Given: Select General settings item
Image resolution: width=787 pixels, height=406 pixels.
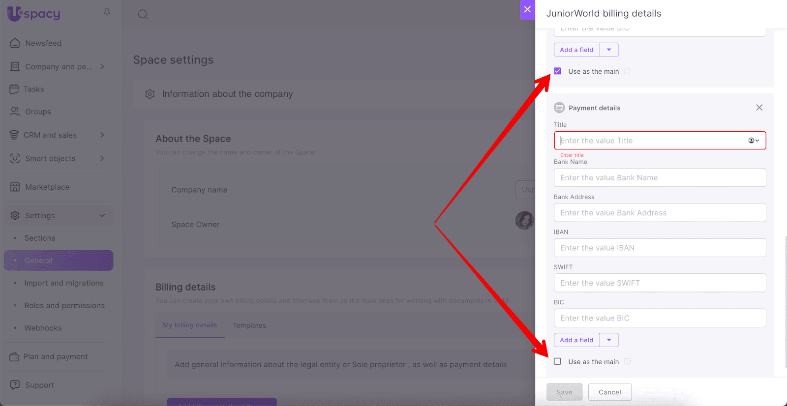Looking at the screenshot, I should tap(59, 261).
